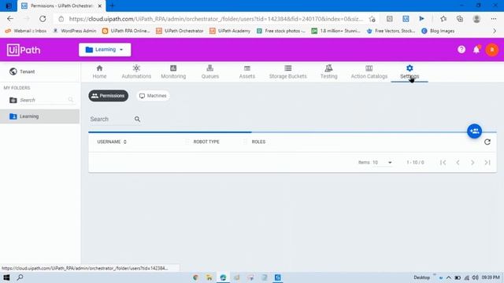
Task: Refresh the permissions table
Action: (x=487, y=141)
